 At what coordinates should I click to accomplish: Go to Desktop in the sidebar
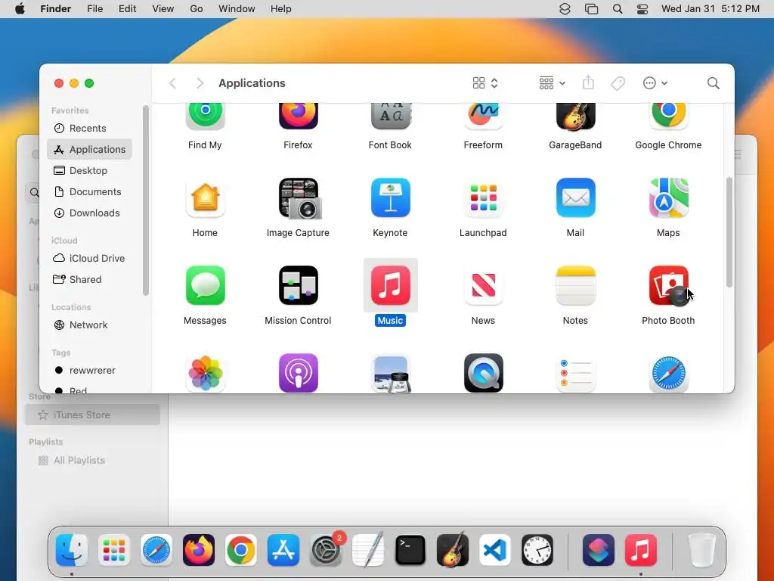[89, 170]
